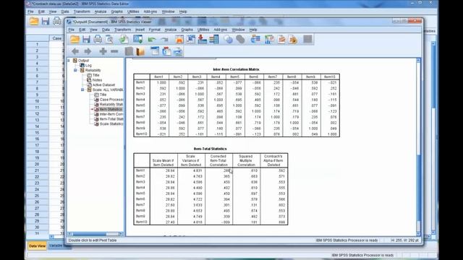Open Viewer's Transform menu
The height and width of the screenshot is (260, 463).
122,30
